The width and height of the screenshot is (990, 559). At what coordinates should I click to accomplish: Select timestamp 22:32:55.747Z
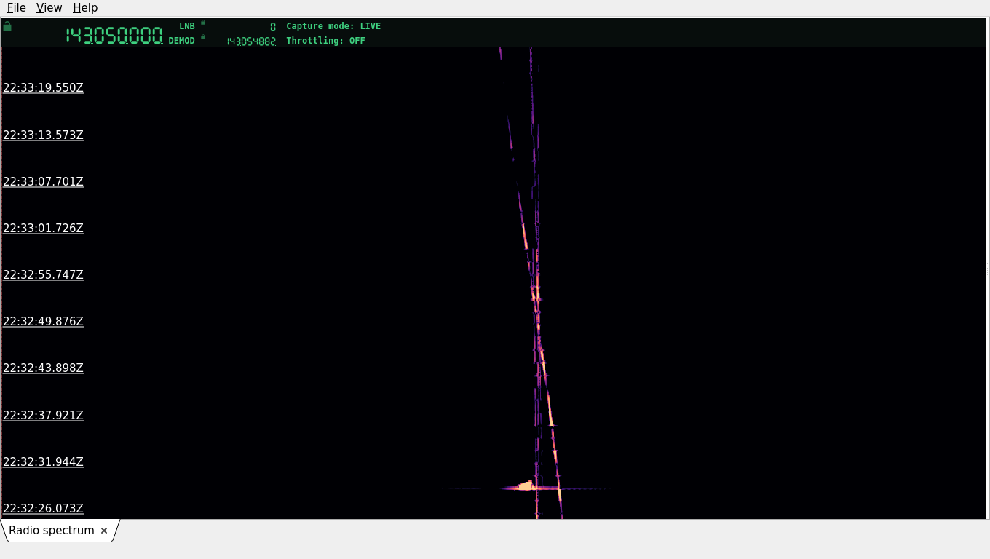[x=43, y=274]
